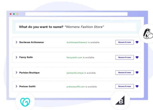Screen dimensions: 153x110
Task: Click the browser address bar
Action: [76, 14]
